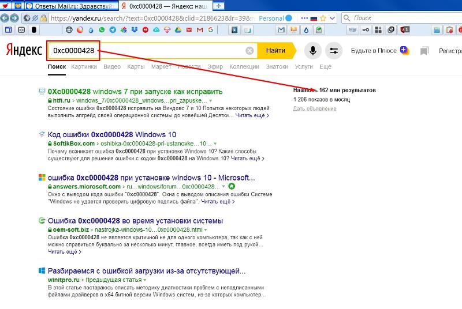The image size is (462, 309).
Task: Switch to Карты tab
Action: click(136, 66)
